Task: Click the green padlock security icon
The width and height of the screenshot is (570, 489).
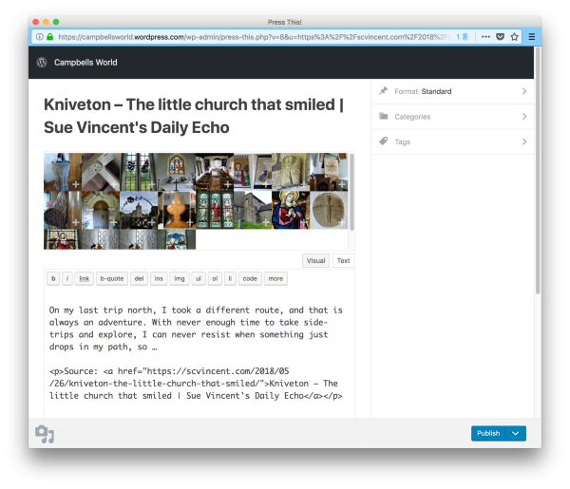Action: pyautogui.click(x=50, y=37)
